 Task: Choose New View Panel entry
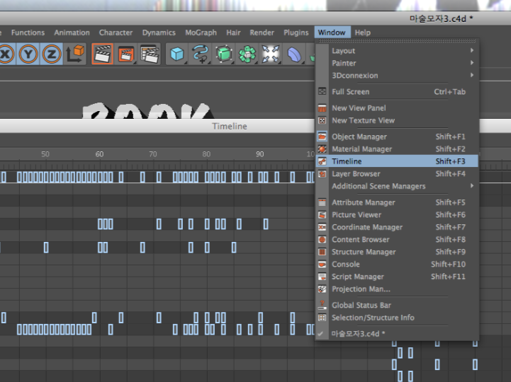[x=397, y=108]
